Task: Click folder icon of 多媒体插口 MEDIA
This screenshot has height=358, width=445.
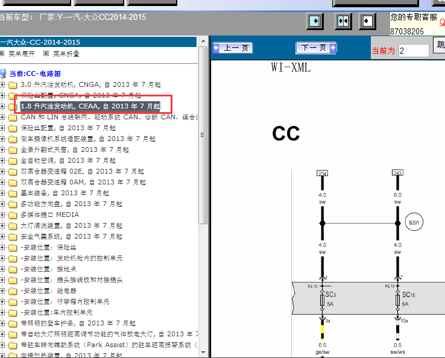Action: coord(13,215)
